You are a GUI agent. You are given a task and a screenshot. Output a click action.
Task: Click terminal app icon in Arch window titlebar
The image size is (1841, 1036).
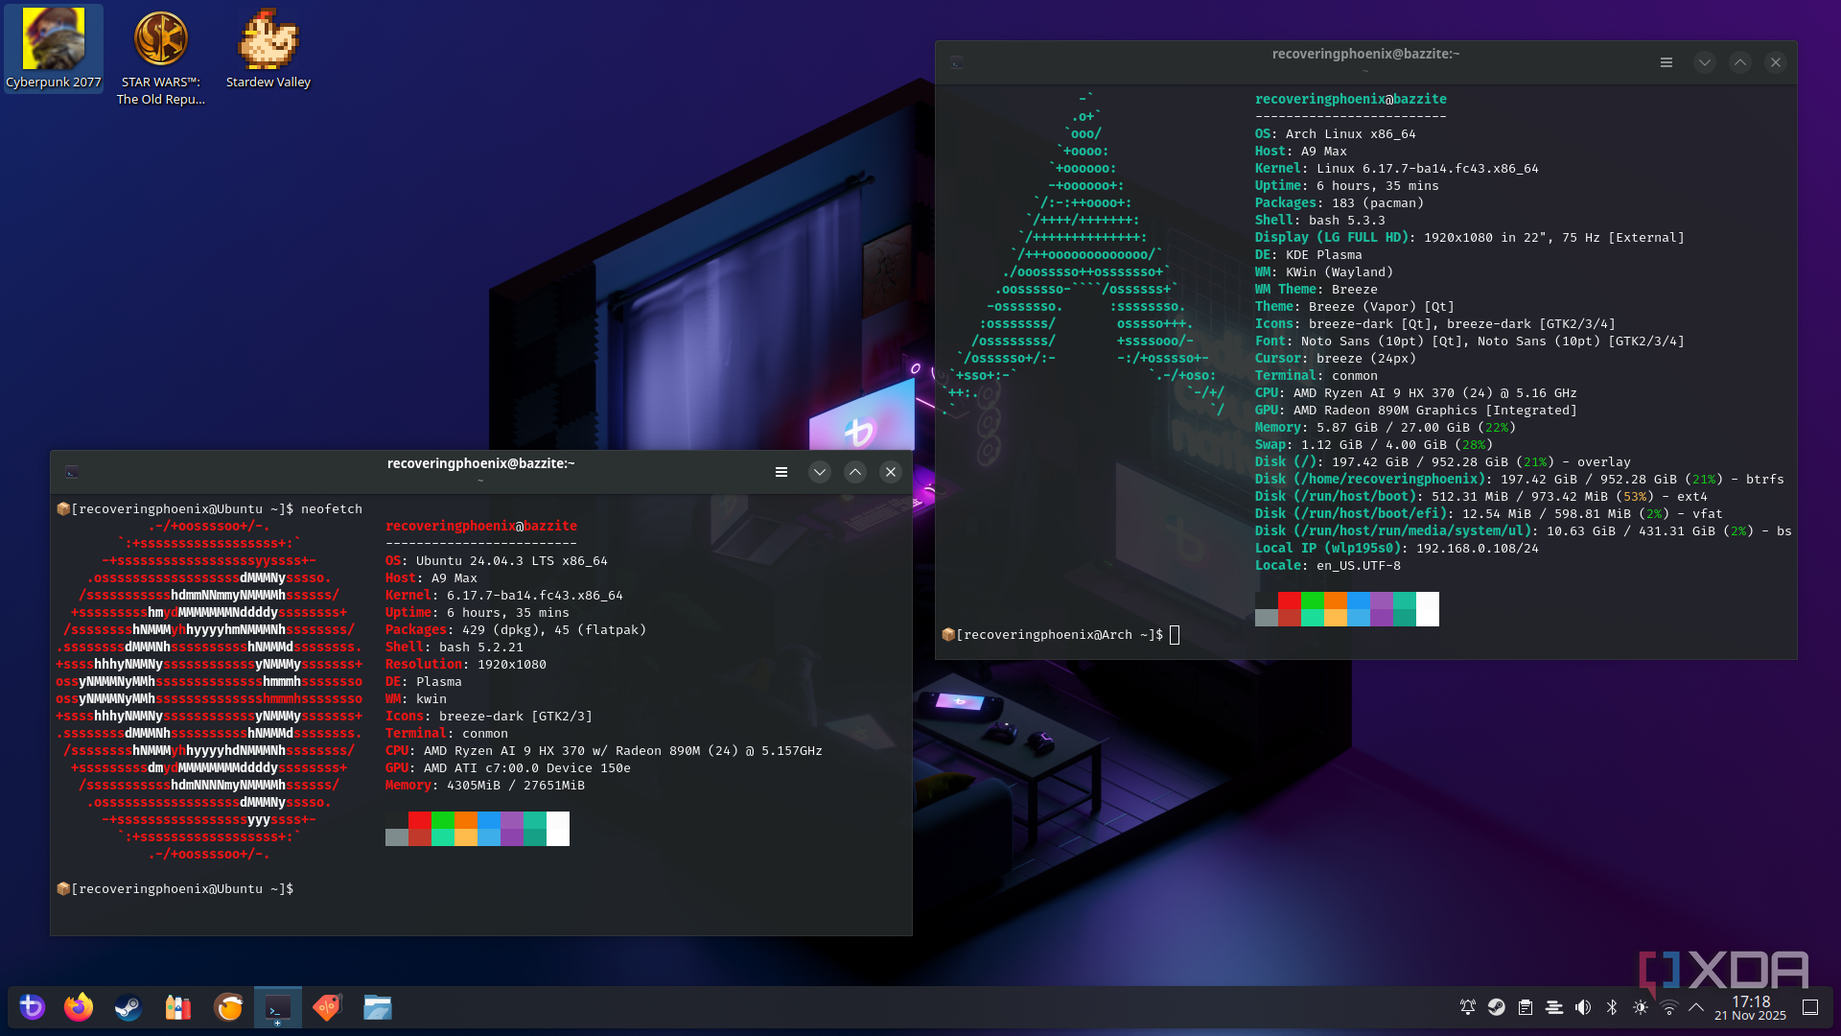(957, 62)
